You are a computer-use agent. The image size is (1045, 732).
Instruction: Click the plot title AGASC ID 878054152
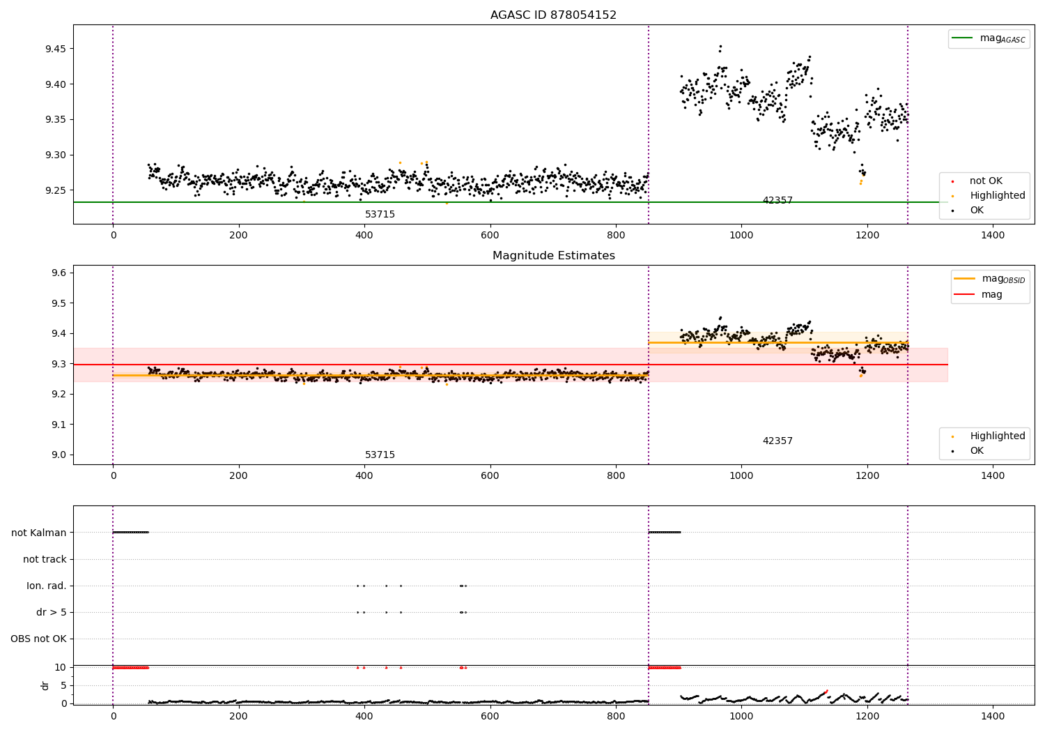(x=553, y=15)
